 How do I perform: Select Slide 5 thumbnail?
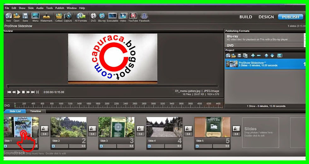pos(212,127)
